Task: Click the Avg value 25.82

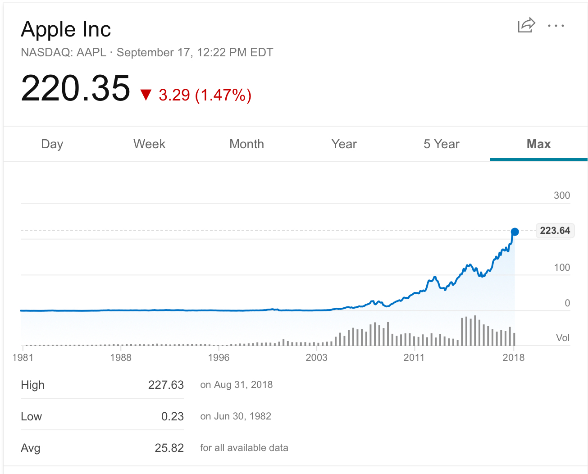Action: click(x=169, y=448)
